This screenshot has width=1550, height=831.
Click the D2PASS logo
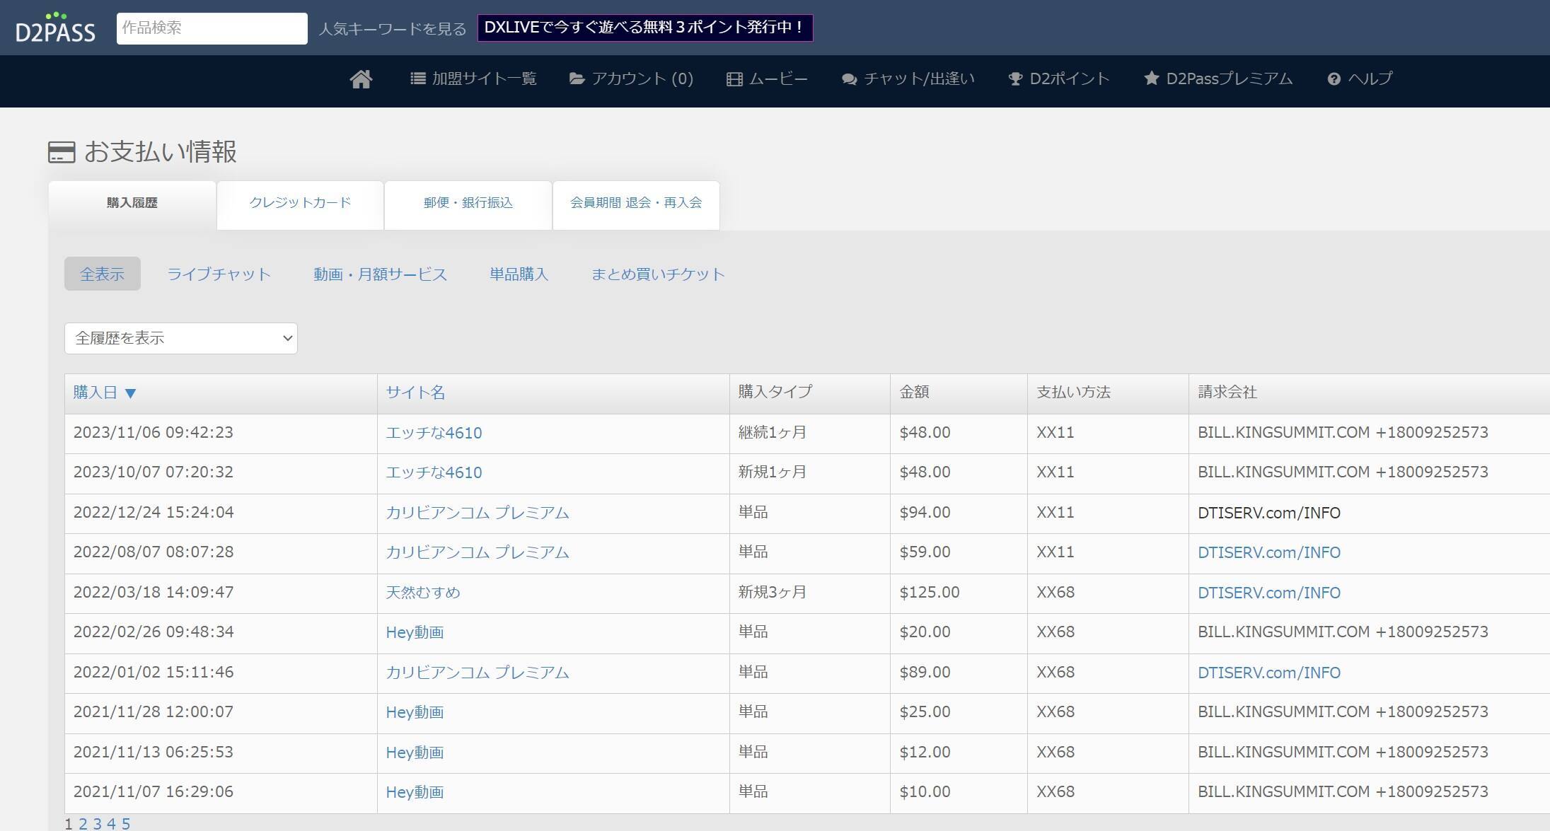click(x=55, y=28)
